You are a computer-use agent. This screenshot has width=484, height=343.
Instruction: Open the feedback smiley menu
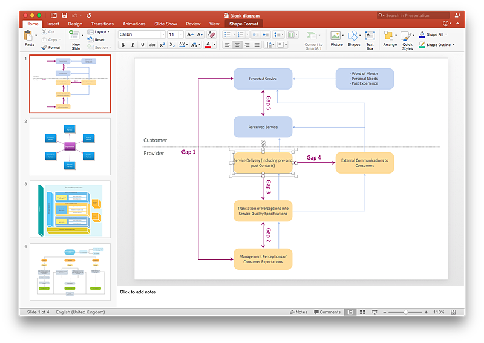[446, 24]
